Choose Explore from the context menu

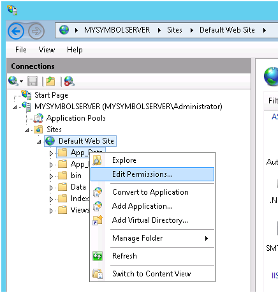point(152,160)
